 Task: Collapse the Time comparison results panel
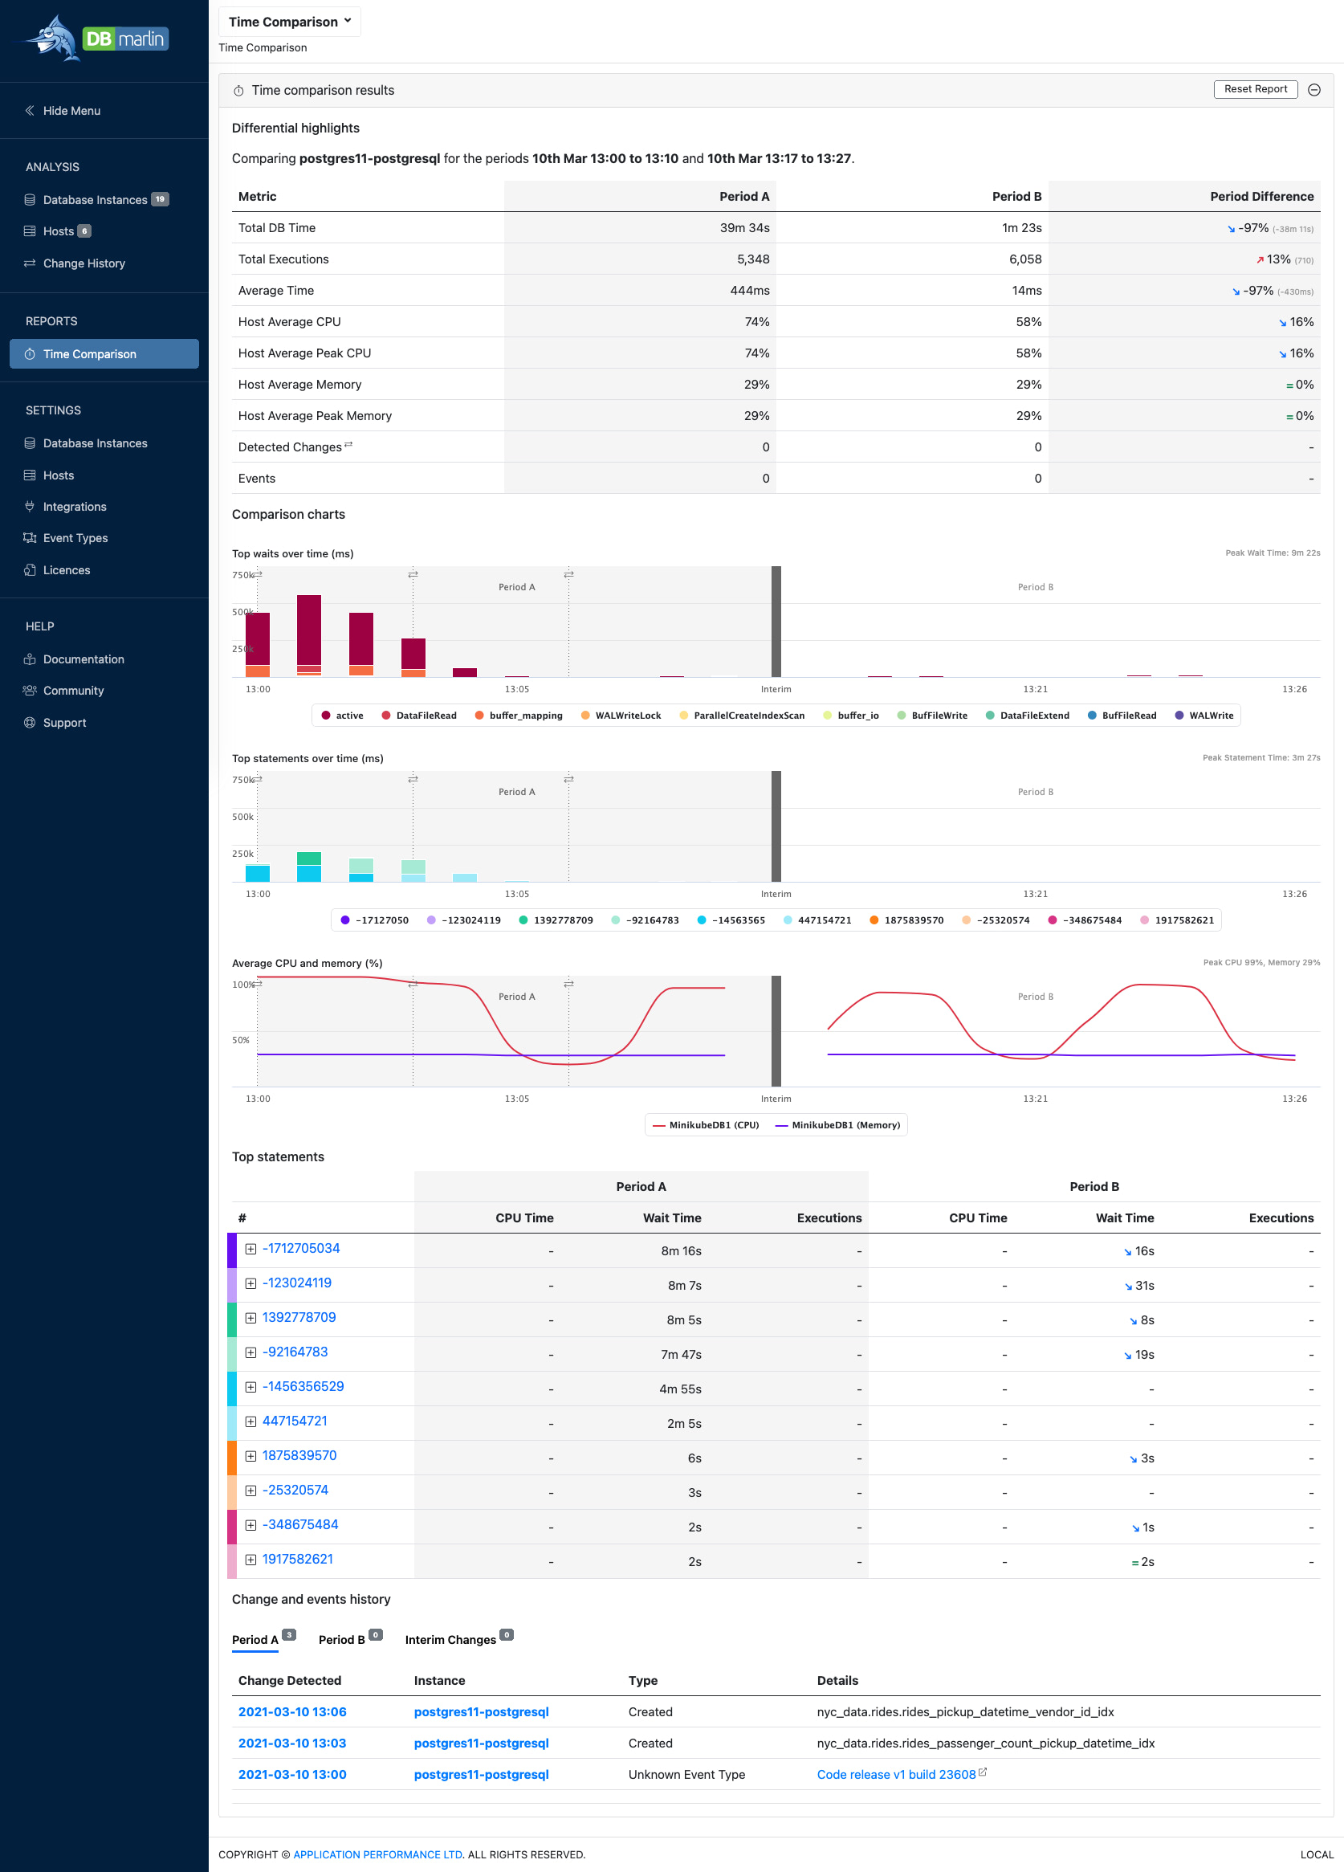[x=1315, y=89]
